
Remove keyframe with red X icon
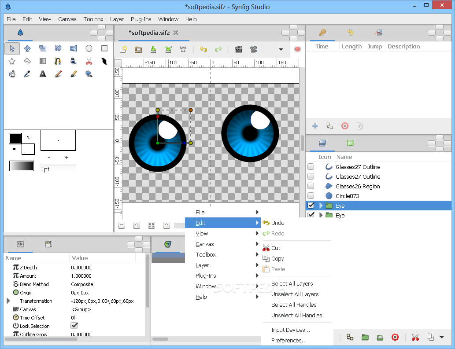pos(345,126)
